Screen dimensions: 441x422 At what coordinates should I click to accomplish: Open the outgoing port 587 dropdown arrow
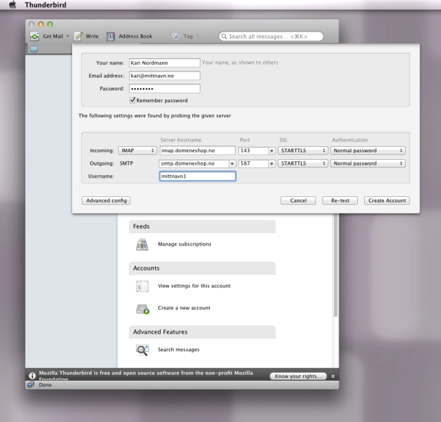[x=271, y=163]
